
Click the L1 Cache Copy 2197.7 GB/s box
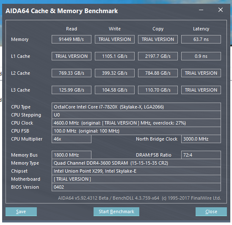tap(158, 56)
